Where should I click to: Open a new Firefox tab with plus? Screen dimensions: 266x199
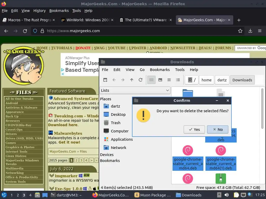[x=239, y=20]
